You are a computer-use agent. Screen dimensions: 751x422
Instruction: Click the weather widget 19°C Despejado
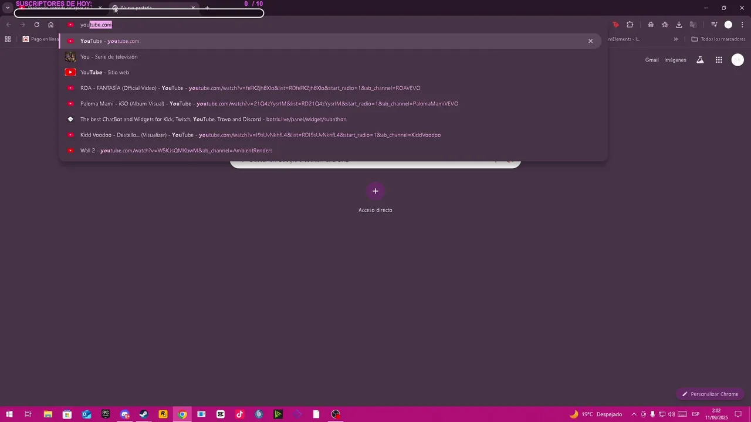pos(596,414)
